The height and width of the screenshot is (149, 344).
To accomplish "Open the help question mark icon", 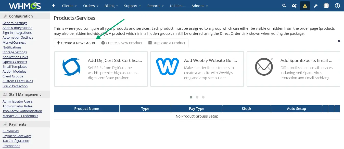I will [x=337, y=6].
